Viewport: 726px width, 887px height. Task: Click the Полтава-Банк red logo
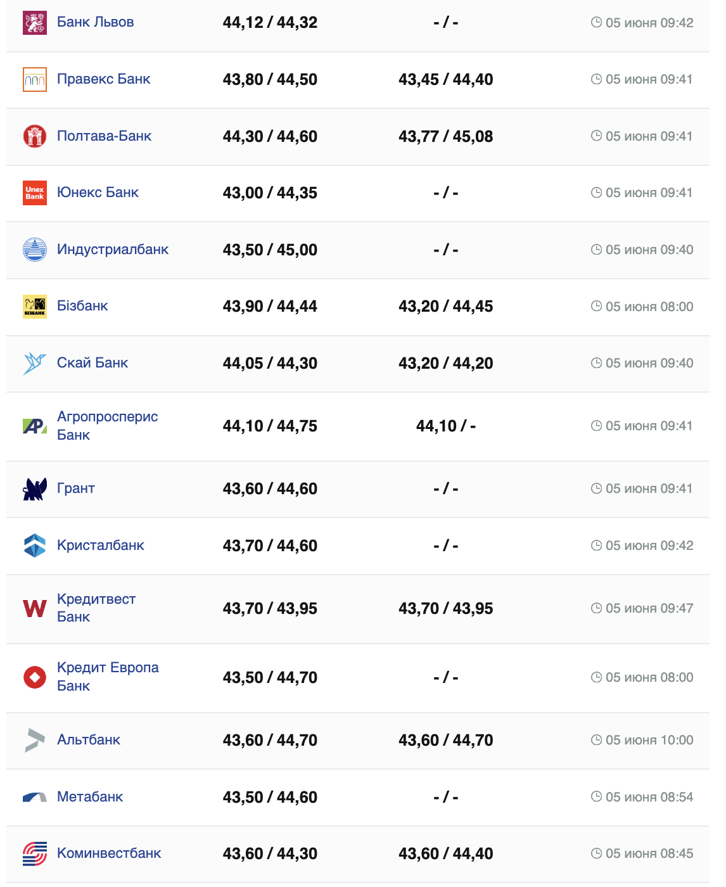pos(35,136)
